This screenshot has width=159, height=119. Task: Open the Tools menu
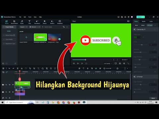coord(30,17)
